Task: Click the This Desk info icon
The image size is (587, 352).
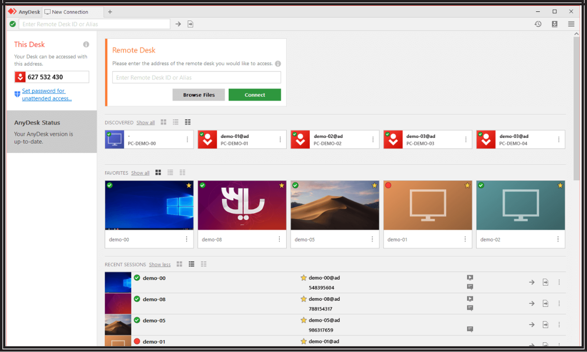Action: (86, 44)
